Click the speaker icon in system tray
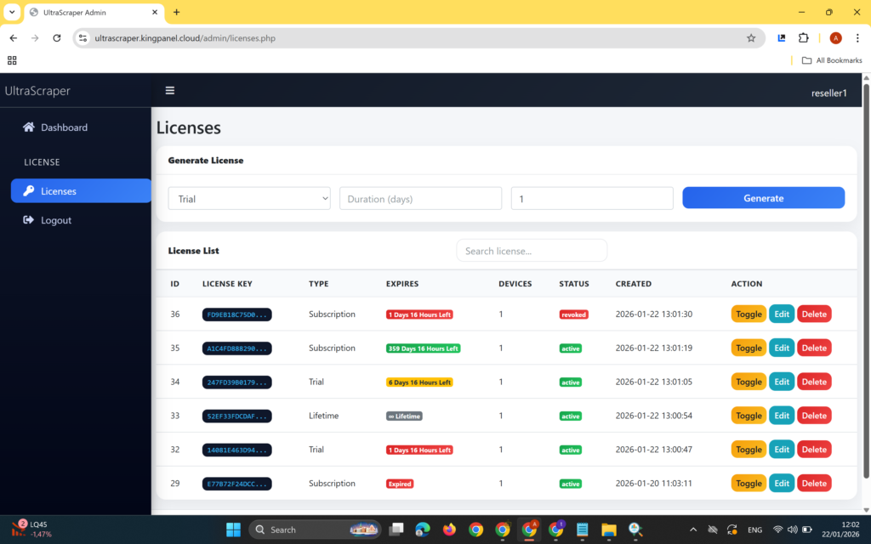Viewport: 871px width, 544px height. pos(791,528)
